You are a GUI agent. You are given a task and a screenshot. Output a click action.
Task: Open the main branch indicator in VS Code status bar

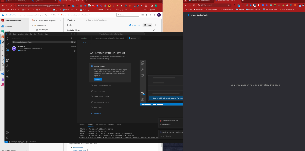(12, 142)
